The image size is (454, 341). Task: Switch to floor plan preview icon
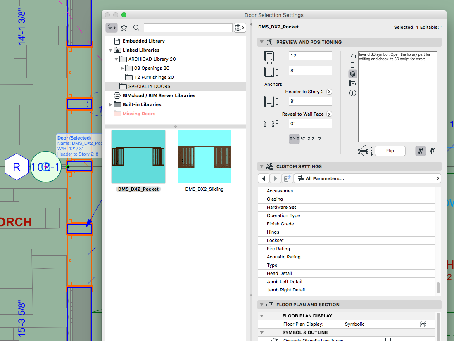pyautogui.click(x=352, y=56)
